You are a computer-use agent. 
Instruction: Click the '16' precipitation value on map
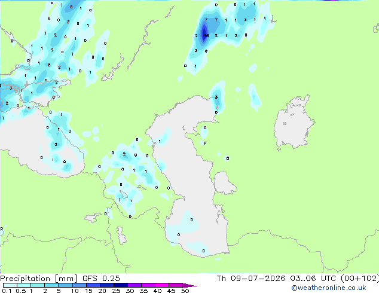point(206,35)
